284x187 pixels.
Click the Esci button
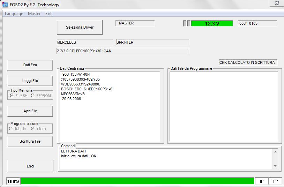click(30, 166)
